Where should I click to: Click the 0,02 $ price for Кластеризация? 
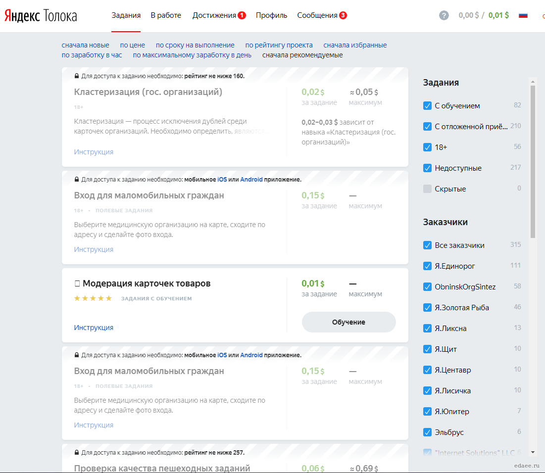coord(313,92)
